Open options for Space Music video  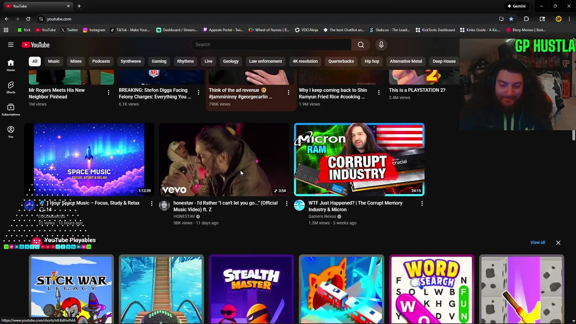point(152,204)
